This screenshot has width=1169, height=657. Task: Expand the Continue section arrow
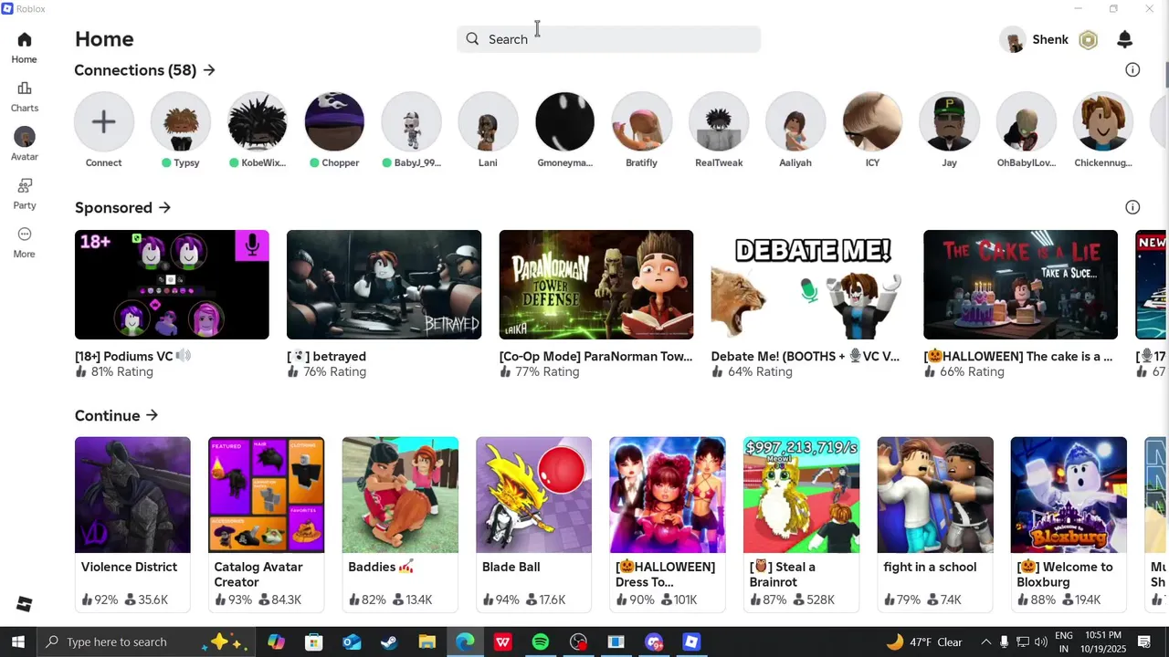[x=152, y=416]
